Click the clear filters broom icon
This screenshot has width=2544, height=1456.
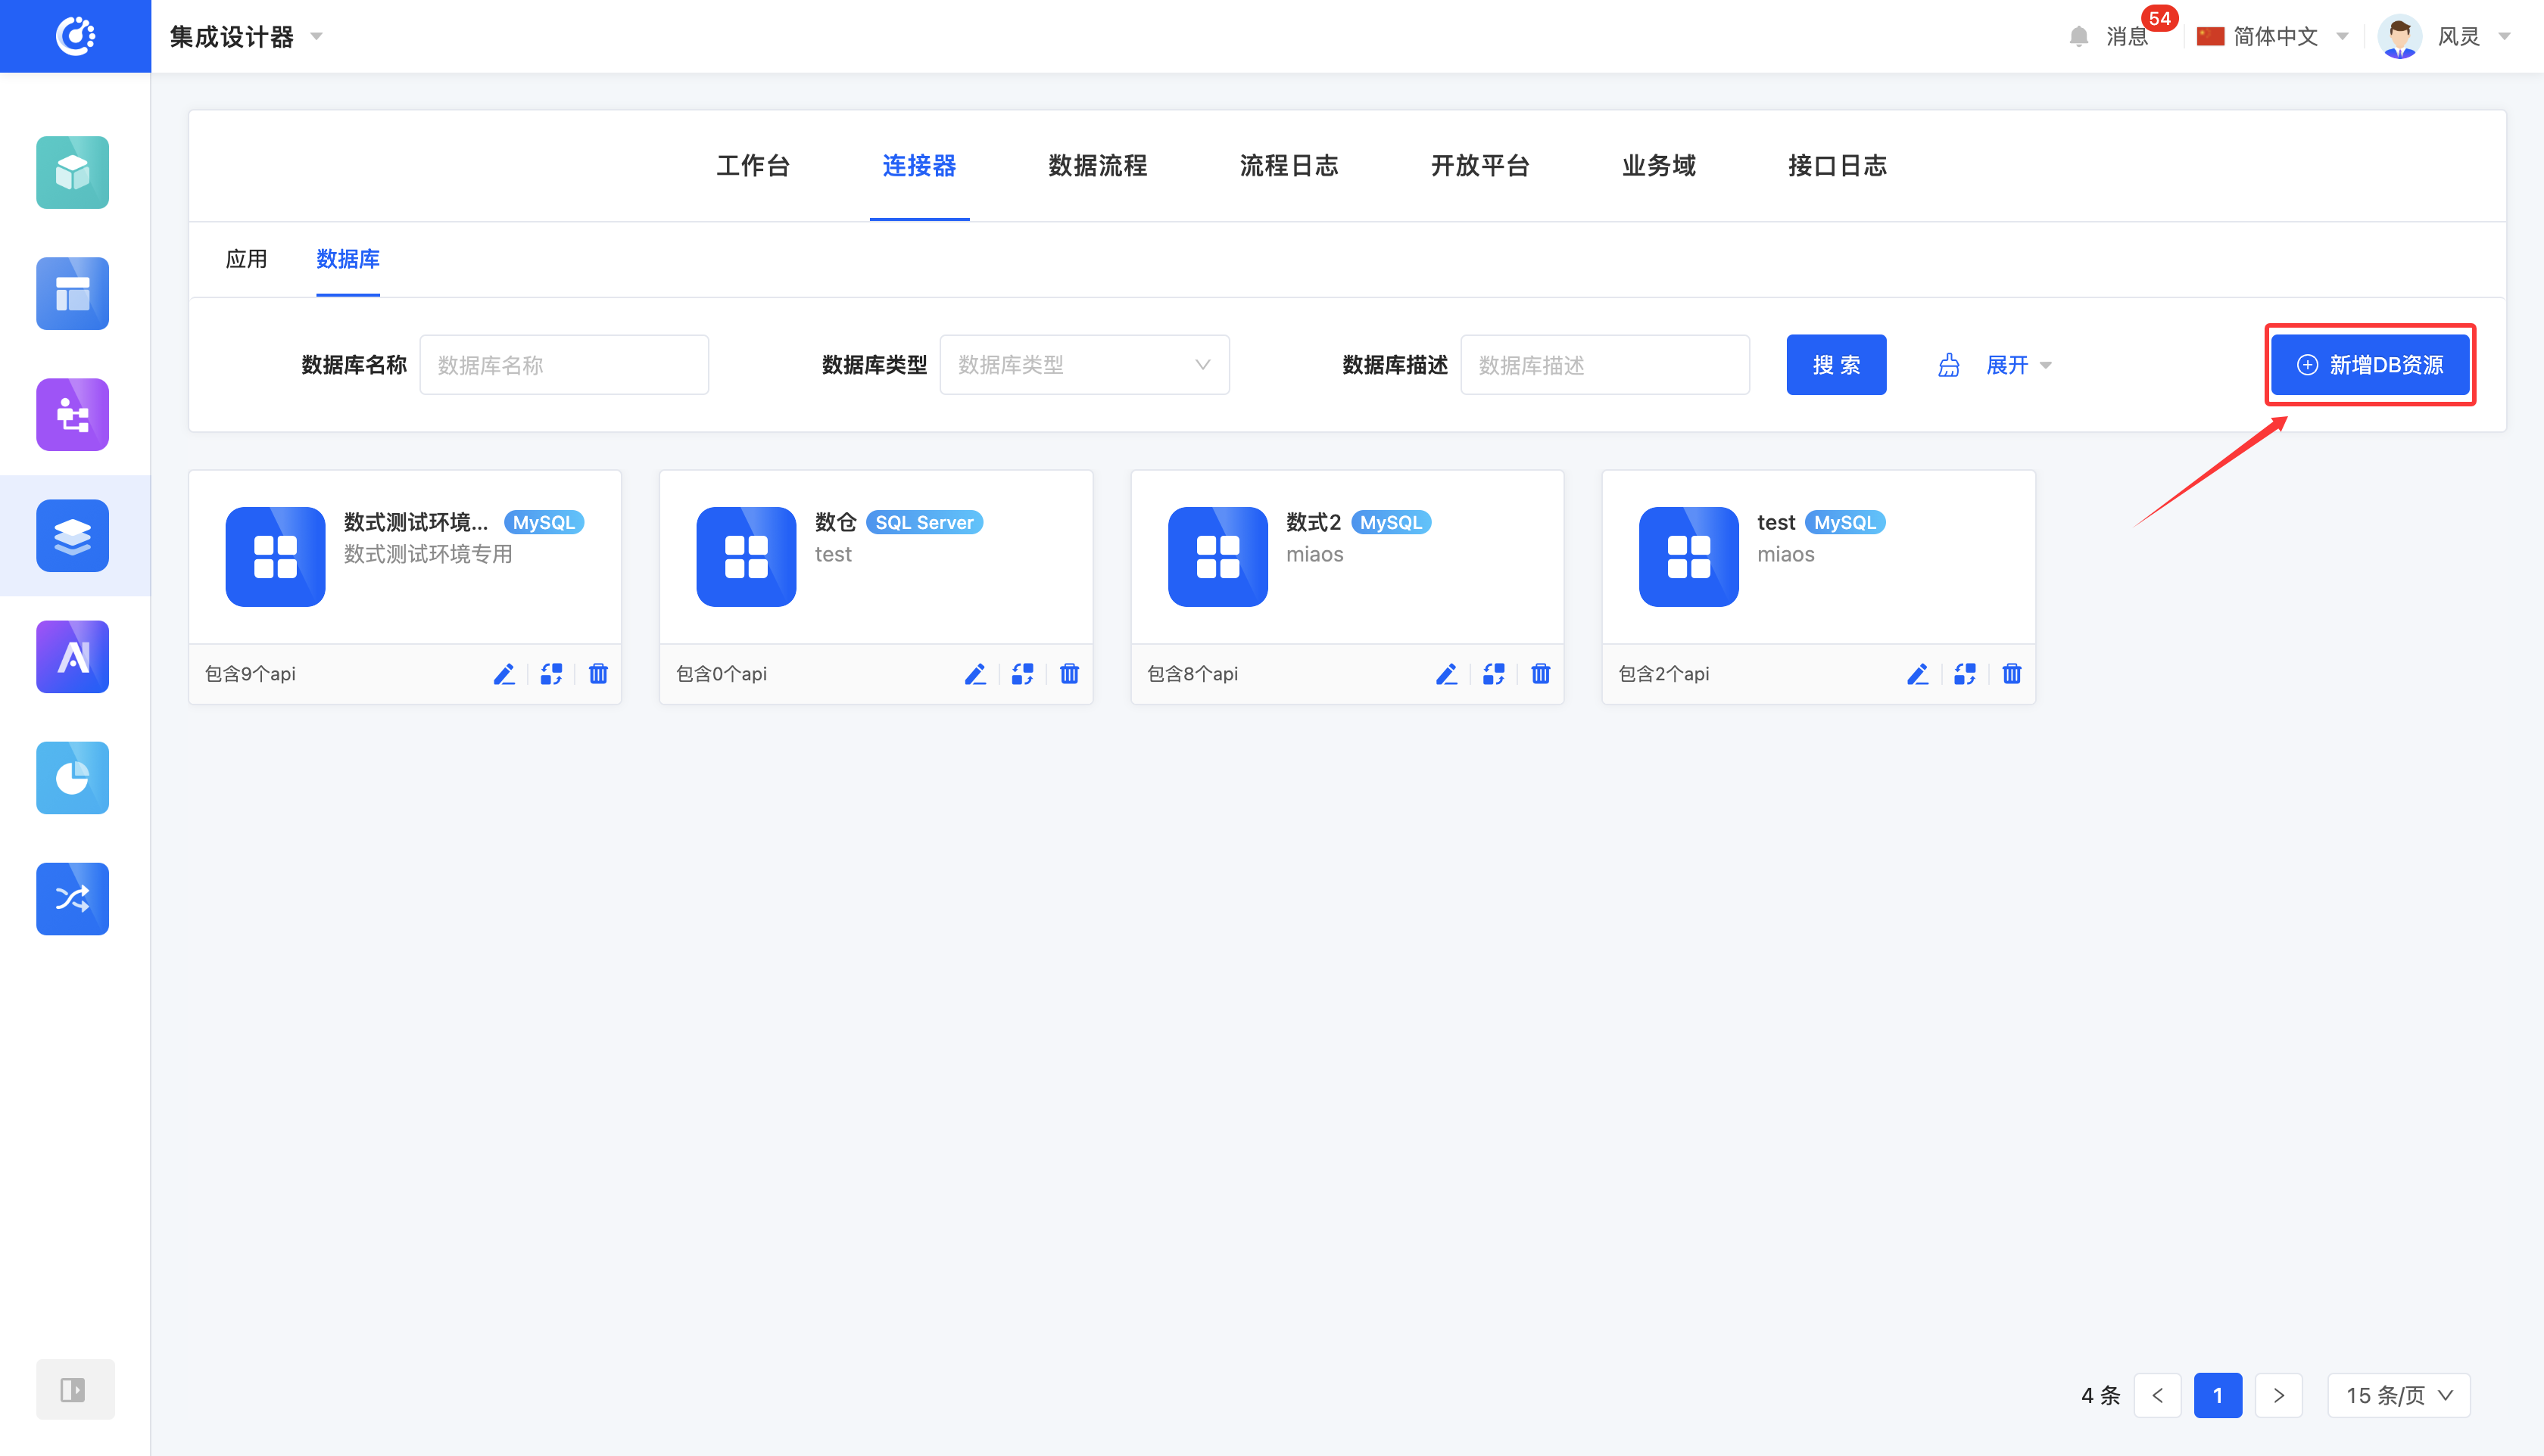(x=1948, y=366)
